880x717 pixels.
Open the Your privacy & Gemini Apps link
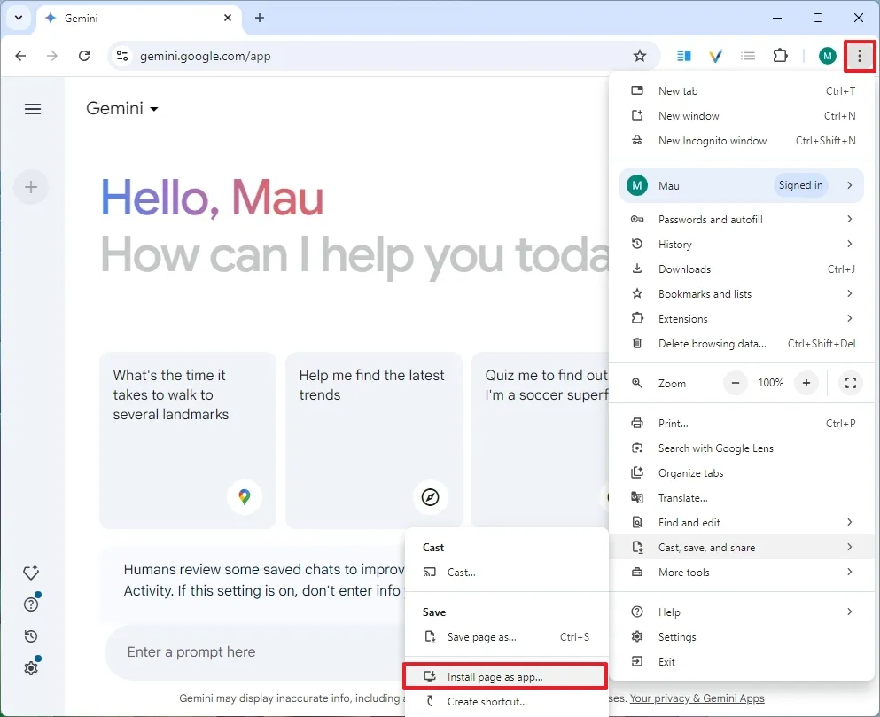[697, 698]
